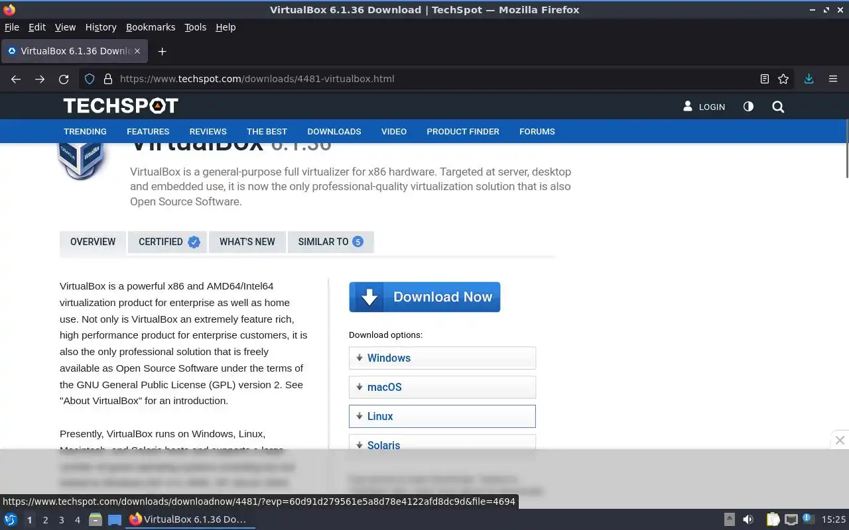Image resolution: width=849 pixels, height=530 pixels.
Task: Click the Download Now button
Action: (x=424, y=297)
